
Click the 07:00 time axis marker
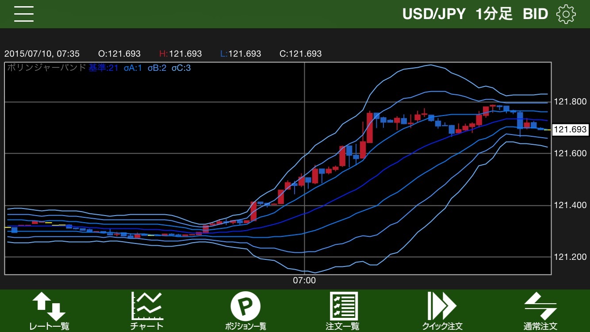point(304,281)
